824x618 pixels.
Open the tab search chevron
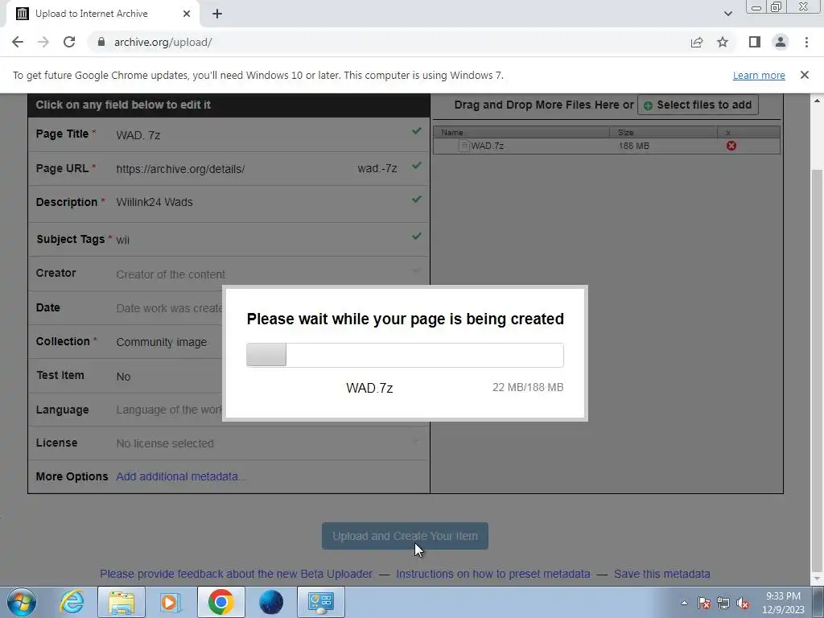tap(727, 14)
